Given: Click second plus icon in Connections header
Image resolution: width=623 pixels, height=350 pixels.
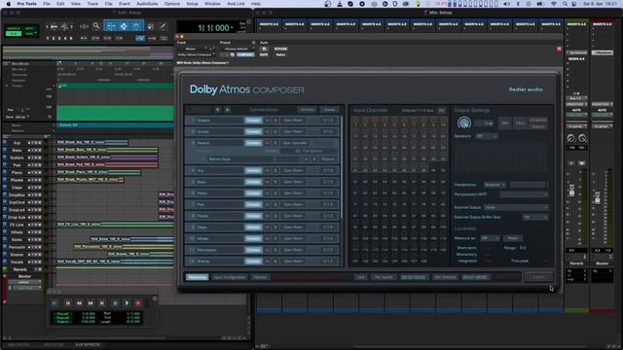Looking at the screenshot, I should click(227, 110).
